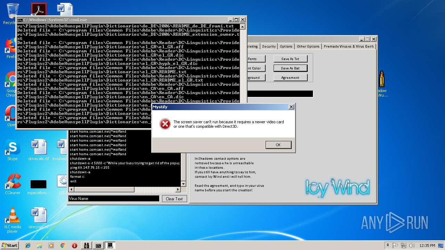Click cmd window scrollbar up arrow
The image size is (445, 250).
click(242, 27)
